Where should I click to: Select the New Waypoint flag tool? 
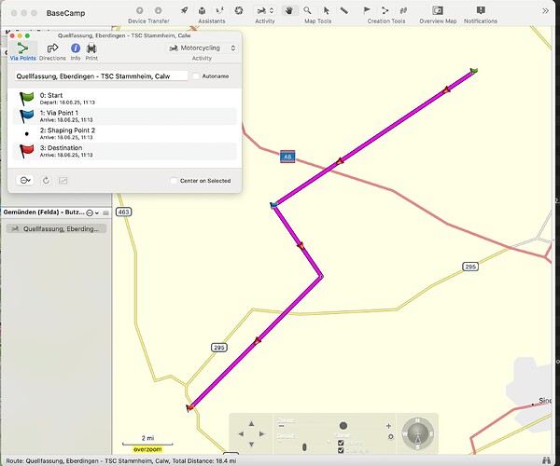367,10
